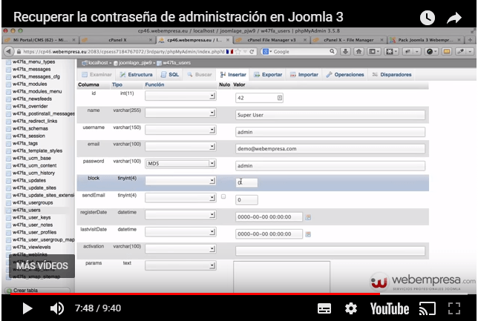Open the w47fa_user_profiles table in sidebar
Viewport: 478px width, 321px height.
coord(34,232)
